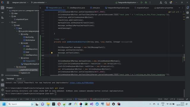Open the joke-embeded branch dropdown
190x107 pixels.
tap(39, 2)
